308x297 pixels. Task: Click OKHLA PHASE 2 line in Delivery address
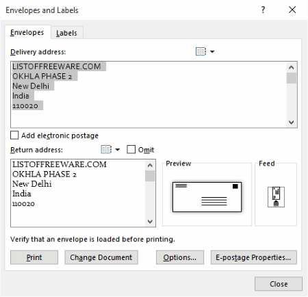[42, 76]
